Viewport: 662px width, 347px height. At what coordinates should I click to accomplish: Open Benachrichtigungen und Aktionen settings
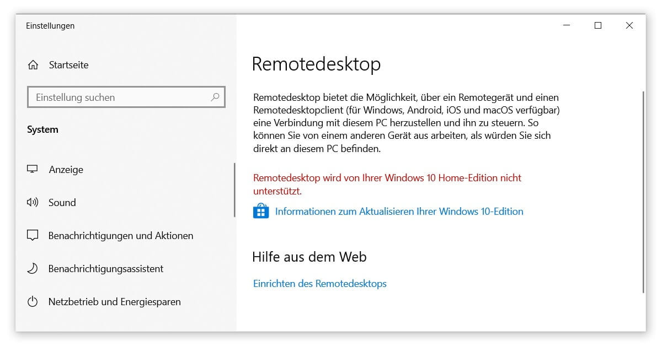click(x=121, y=235)
